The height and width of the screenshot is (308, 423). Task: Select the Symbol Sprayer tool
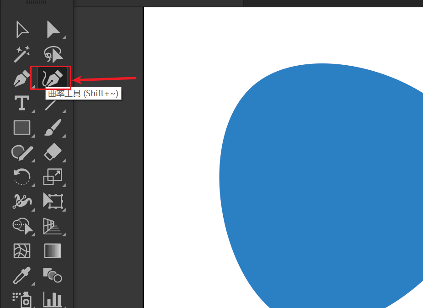(22, 300)
